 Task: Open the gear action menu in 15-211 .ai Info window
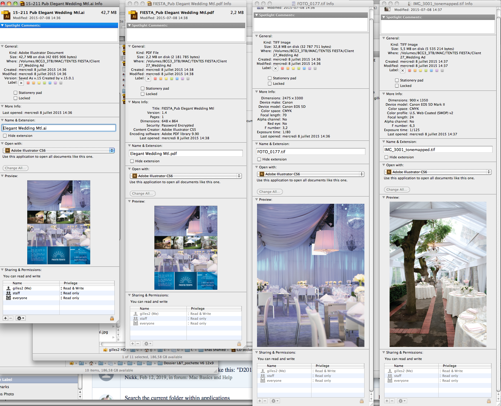pyautogui.click(x=21, y=318)
